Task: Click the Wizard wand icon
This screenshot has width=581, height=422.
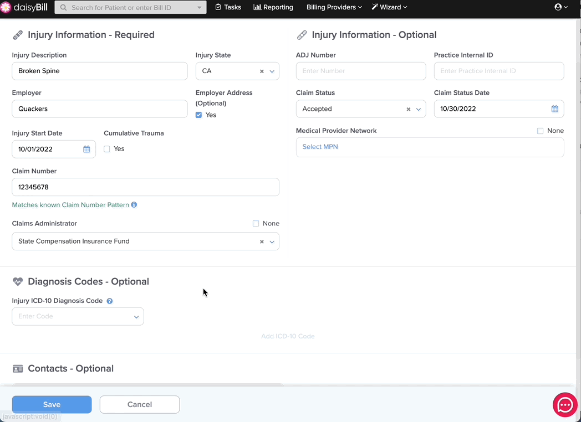Action: click(375, 7)
